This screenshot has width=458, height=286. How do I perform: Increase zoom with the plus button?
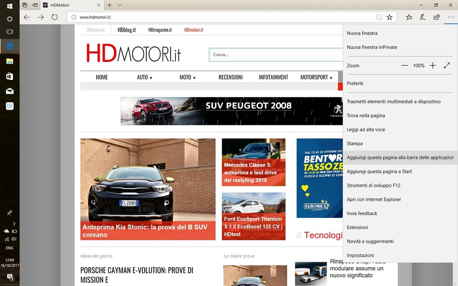coord(433,65)
